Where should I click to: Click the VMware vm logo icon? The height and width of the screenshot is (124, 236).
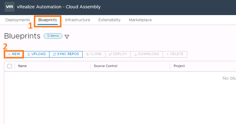click(x=10, y=7)
